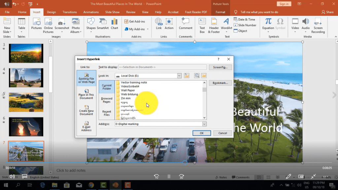Viewport: 338px width, 190px height.
Task: Add an Action to selection
Action: tap(169, 24)
